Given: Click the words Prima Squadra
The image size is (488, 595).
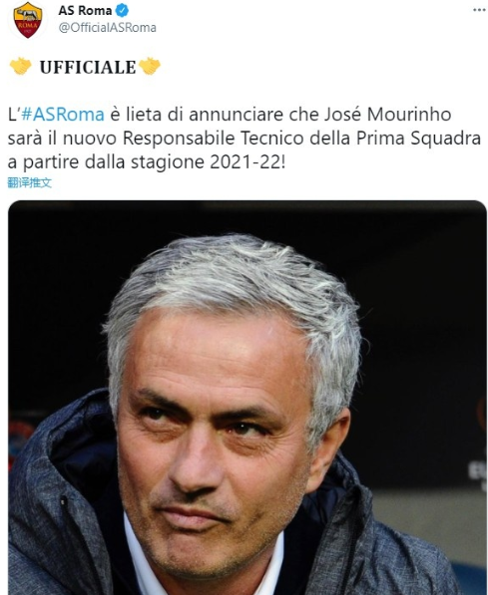Looking at the screenshot, I should click(x=419, y=139).
